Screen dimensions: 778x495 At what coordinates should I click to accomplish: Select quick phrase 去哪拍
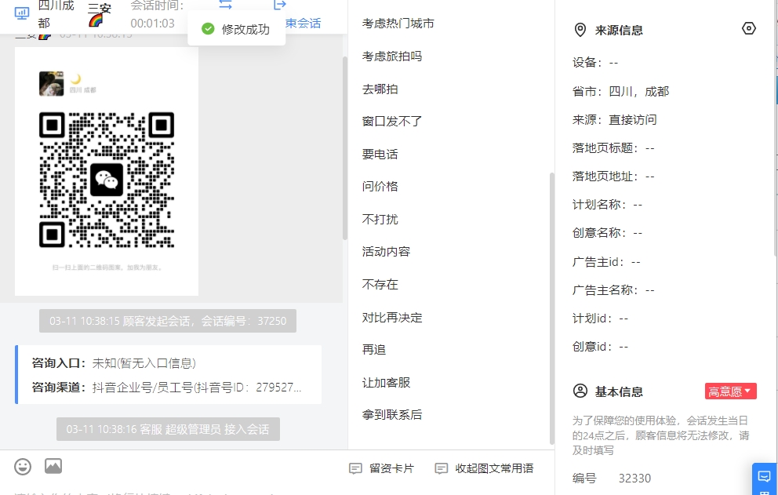(380, 89)
